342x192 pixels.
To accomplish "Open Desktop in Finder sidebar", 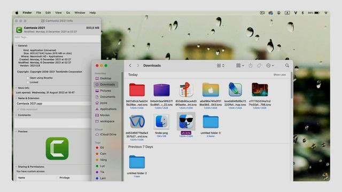I will point(106,78).
